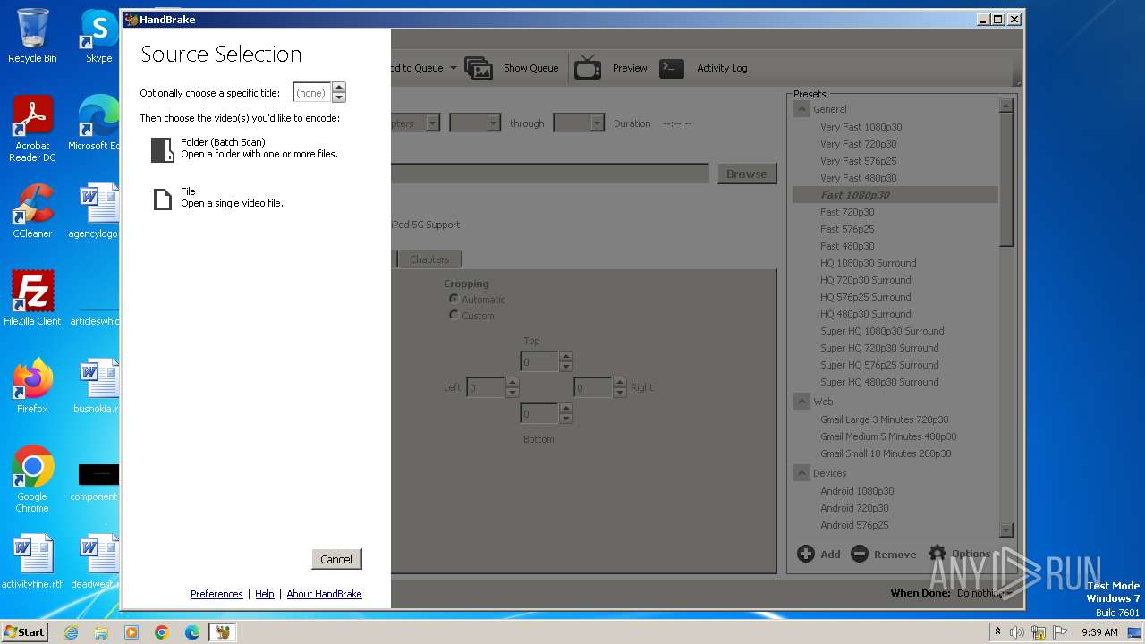Open the Chapters range type dropdown
The height and width of the screenshot is (644, 1145).
[x=432, y=123]
